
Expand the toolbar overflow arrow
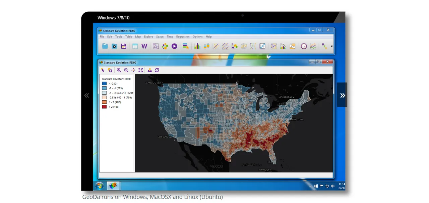pos(331,46)
